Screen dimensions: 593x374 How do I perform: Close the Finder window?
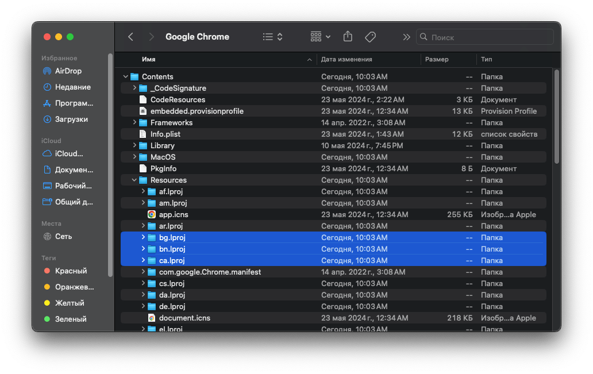point(47,37)
